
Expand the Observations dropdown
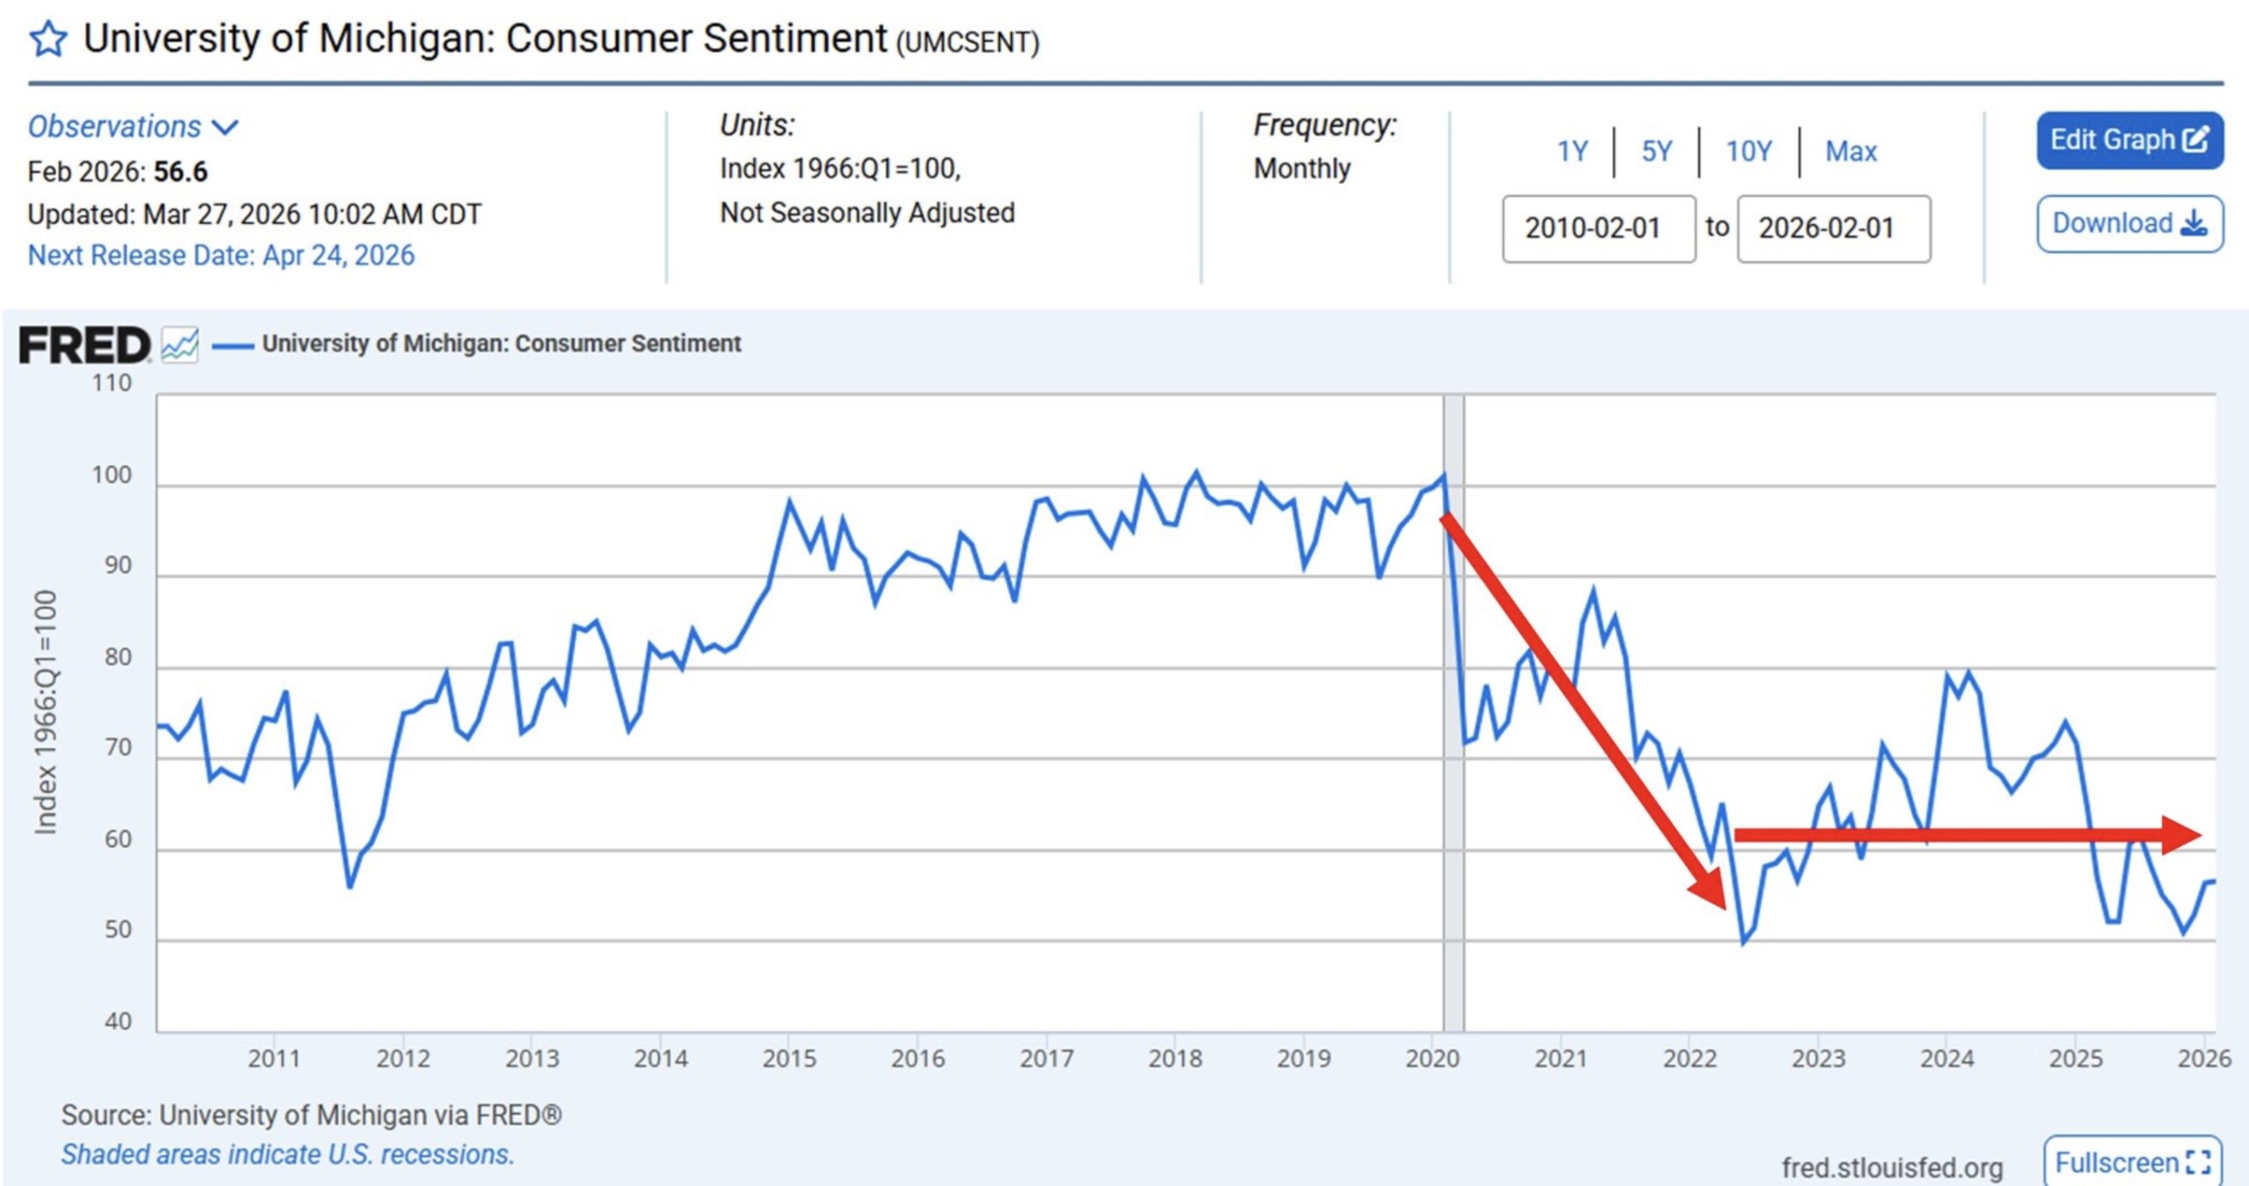pos(115,127)
